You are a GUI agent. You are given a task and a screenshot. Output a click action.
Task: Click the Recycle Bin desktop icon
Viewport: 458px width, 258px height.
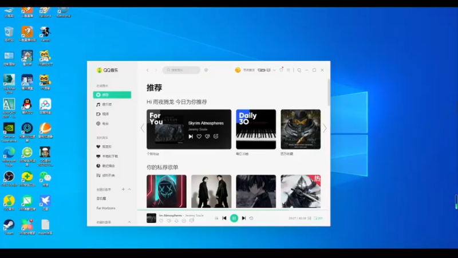(9, 34)
